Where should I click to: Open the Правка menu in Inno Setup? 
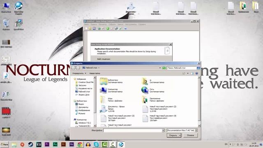(94, 25)
